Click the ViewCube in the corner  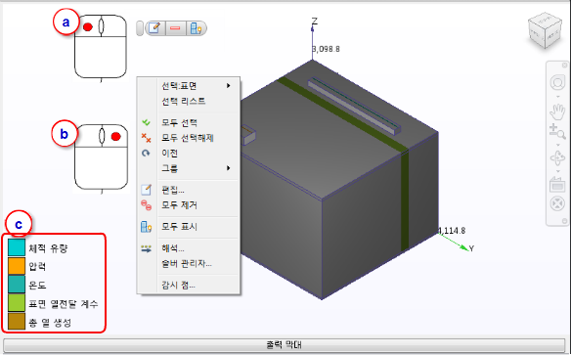tap(546, 30)
